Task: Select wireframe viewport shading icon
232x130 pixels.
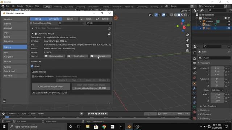Action: pyautogui.click(x=175, y=15)
